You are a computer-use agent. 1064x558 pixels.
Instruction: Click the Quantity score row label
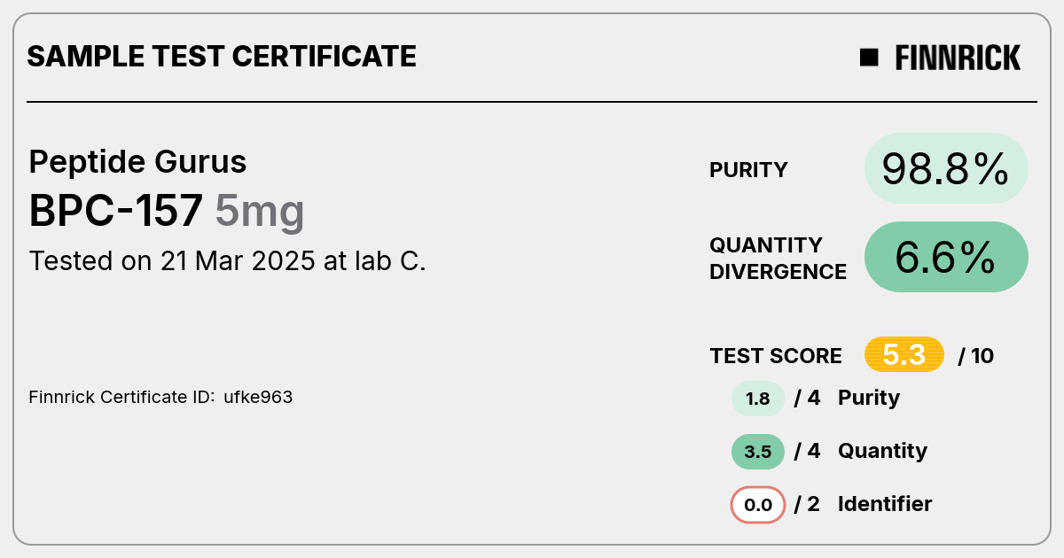coord(882,451)
